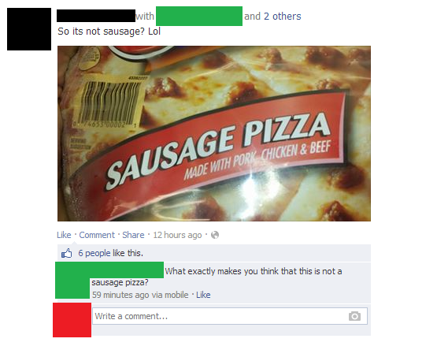The height and width of the screenshot is (346, 437).
Task: Click the blacked-out post author name
Action: [x=96, y=16]
